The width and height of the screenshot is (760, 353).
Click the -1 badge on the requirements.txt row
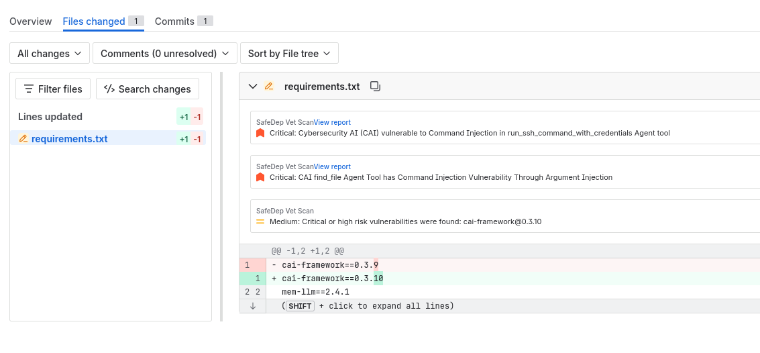coord(197,139)
